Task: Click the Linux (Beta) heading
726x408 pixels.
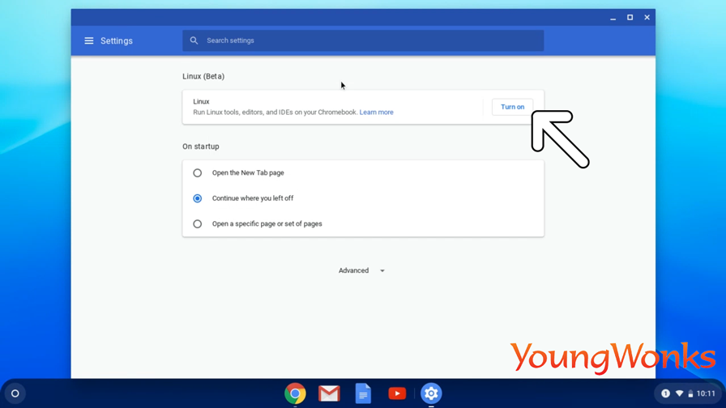Action: pos(203,76)
